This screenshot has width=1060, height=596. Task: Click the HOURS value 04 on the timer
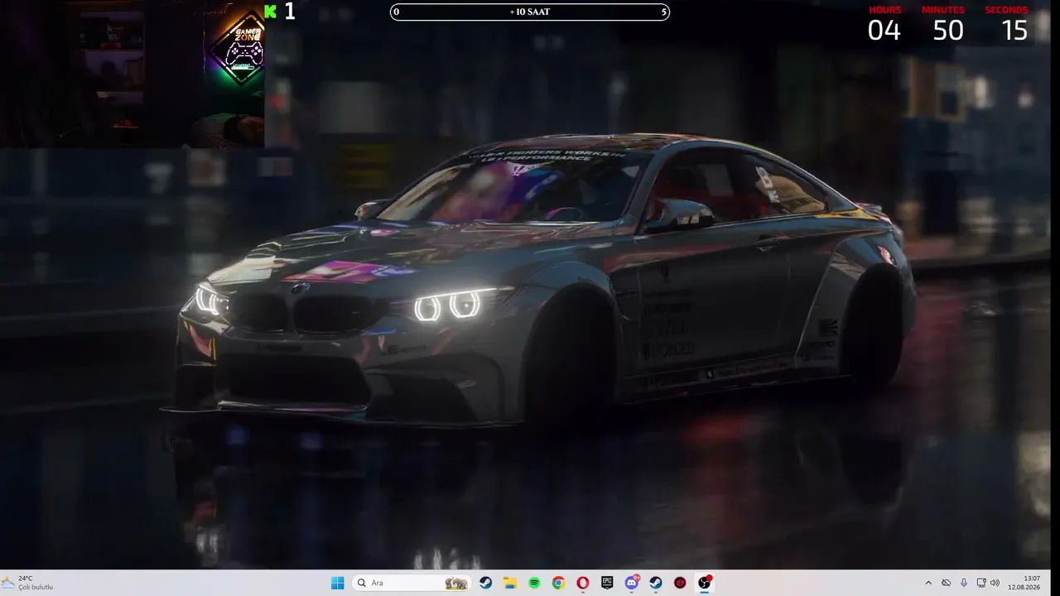tap(884, 31)
